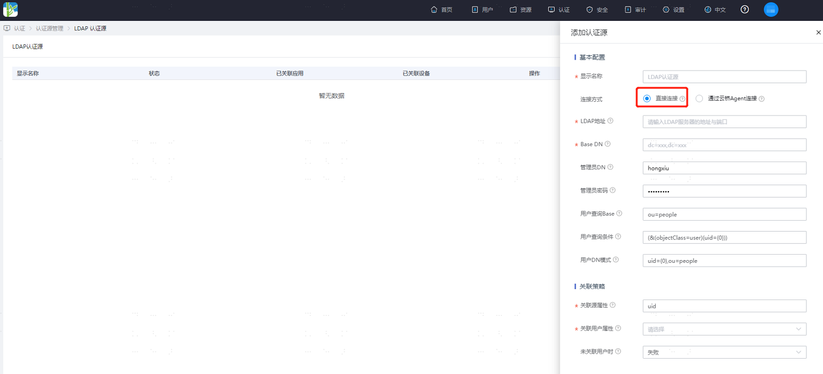The image size is (823, 374).
Task: Open the 资源 menu
Action: 521,10
